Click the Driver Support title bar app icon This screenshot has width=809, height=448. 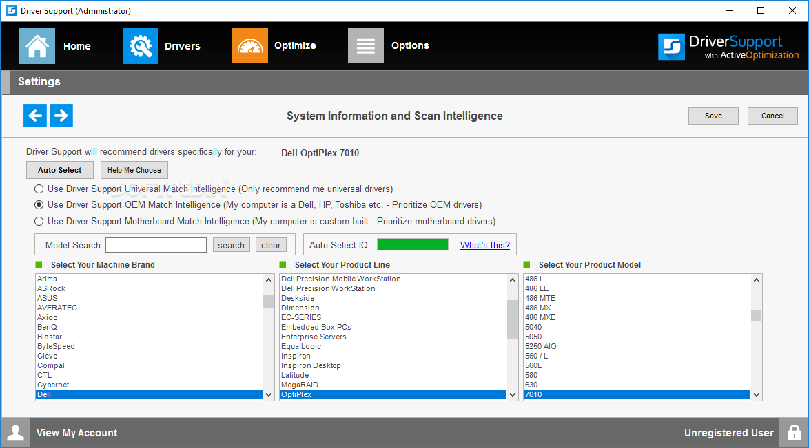11,10
